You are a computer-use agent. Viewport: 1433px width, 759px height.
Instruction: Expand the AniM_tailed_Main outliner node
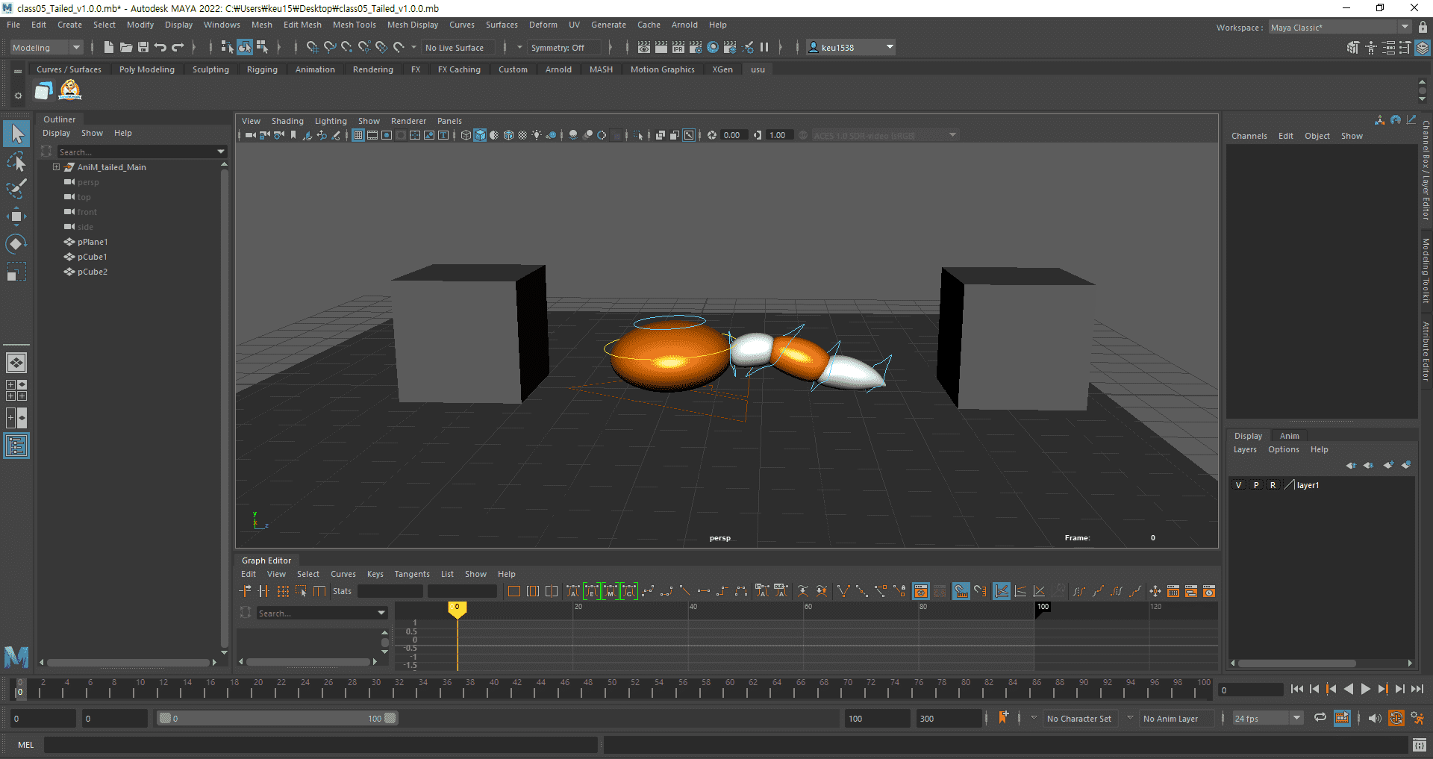tap(56, 167)
